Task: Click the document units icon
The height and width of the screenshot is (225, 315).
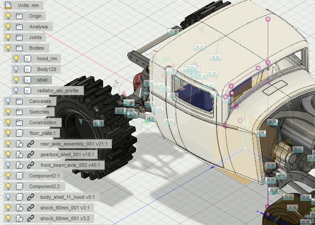Action: (x=8, y=5)
